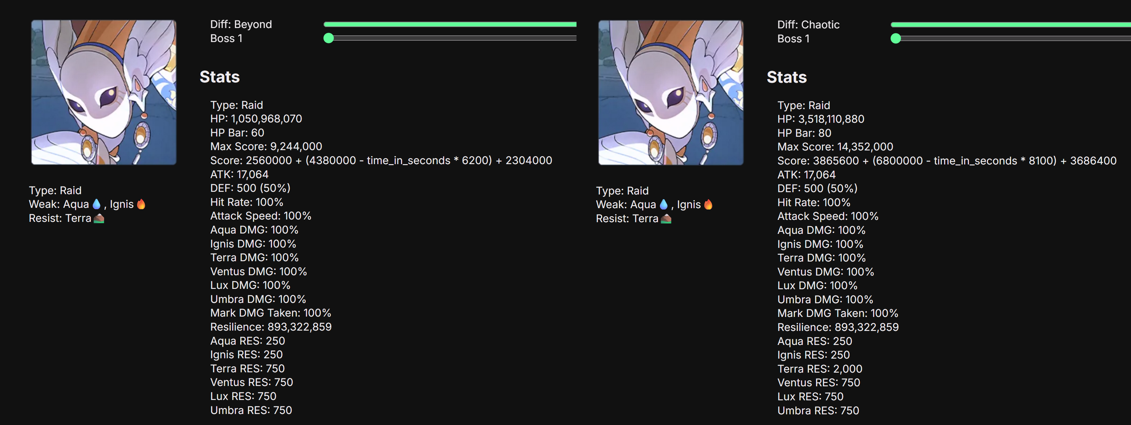Image resolution: width=1131 pixels, height=425 pixels.
Task: Click the "Terra RES: 2,000" row
Action: coord(820,369)
